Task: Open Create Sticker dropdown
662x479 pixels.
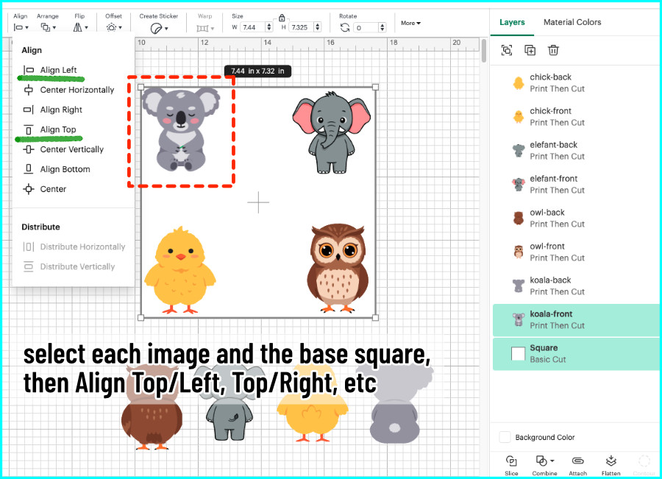Action: pos(159,28)
